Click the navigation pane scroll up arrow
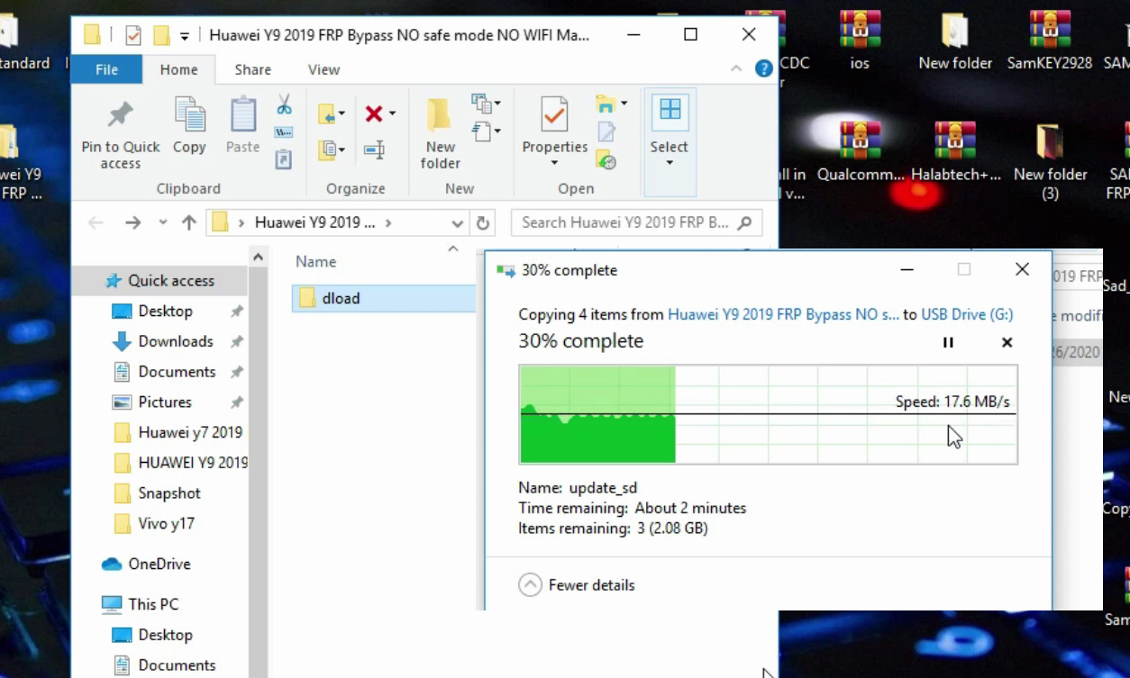 click(x=258, y=258)
